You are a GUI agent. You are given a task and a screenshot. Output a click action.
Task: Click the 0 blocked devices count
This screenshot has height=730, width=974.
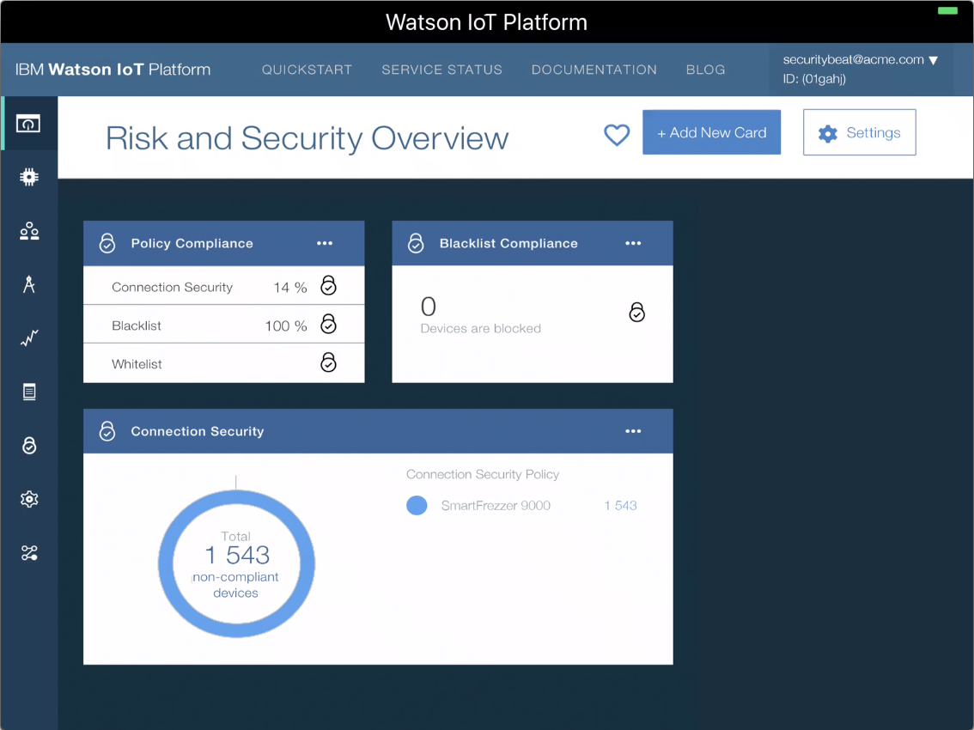click(x=428, y=307)
